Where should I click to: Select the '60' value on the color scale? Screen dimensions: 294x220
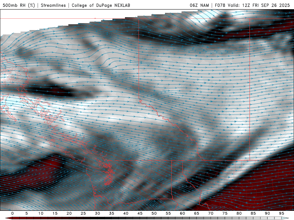(182, 213)
